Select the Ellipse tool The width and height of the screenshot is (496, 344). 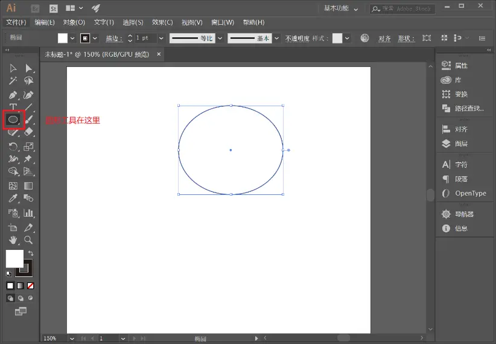coord(13,119)
